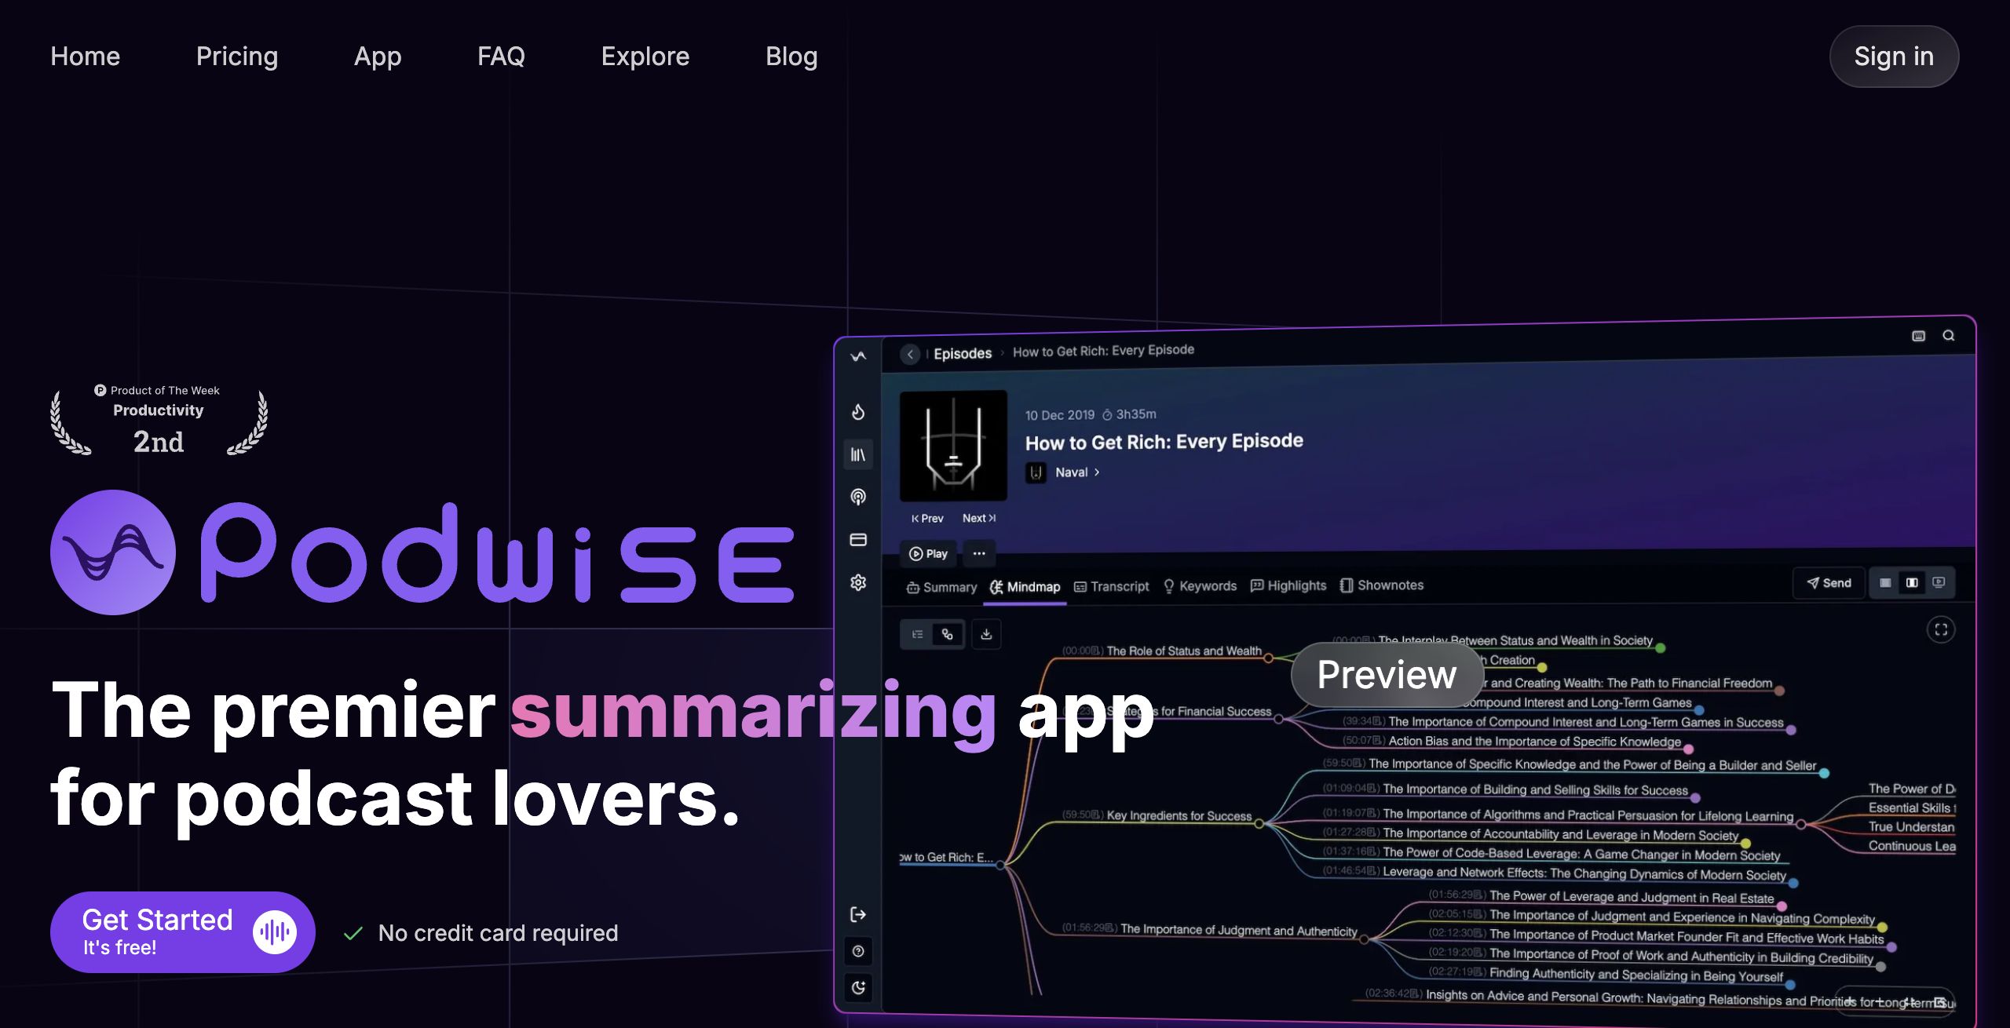Click the Episodes breadcrumb
This screenshot has width=2010, height=1028.
963,353
